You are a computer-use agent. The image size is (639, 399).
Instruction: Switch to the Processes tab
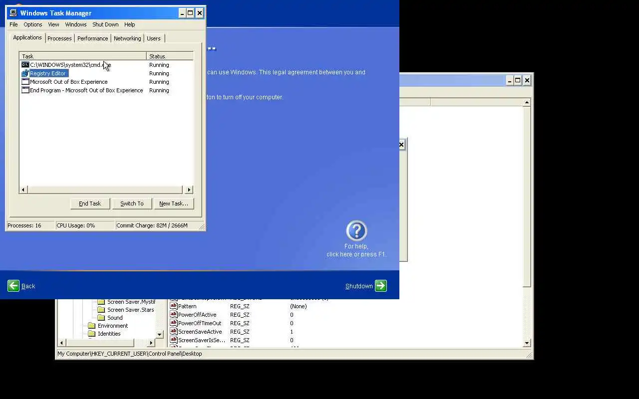point(59,38)
